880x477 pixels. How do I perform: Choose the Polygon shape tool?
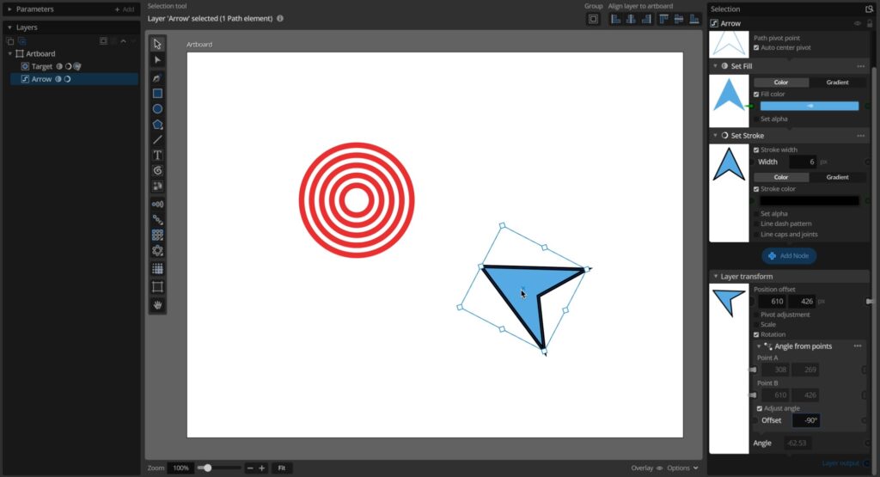157,125
